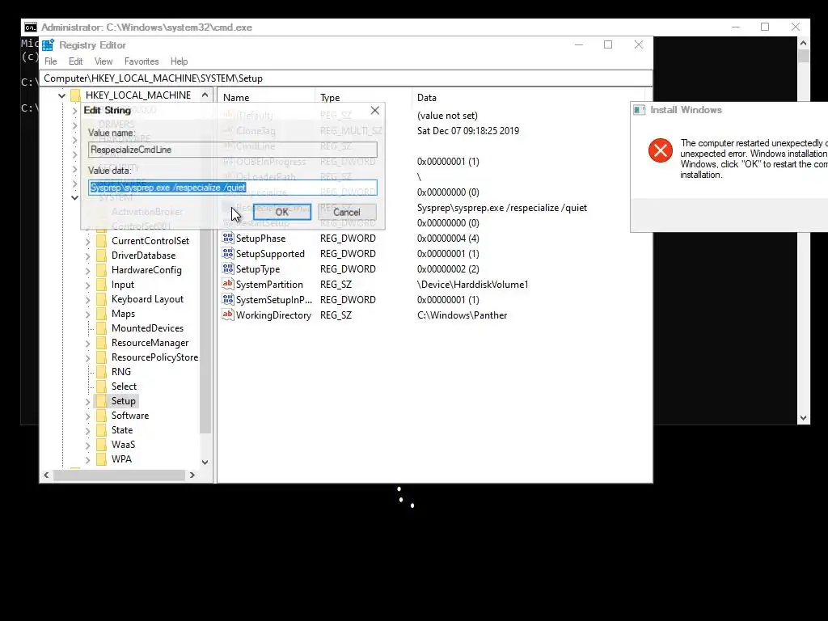Click the Software folder icon
The width and height of the screenshot is (828, 621).
coord(101,416)
